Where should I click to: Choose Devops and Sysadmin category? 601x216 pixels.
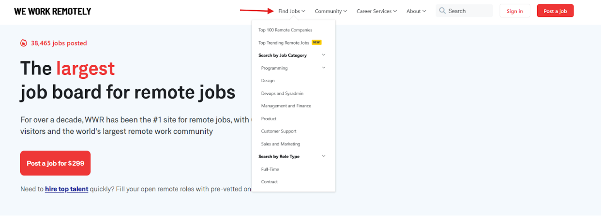pyautogui.click(x=282, y=93)
